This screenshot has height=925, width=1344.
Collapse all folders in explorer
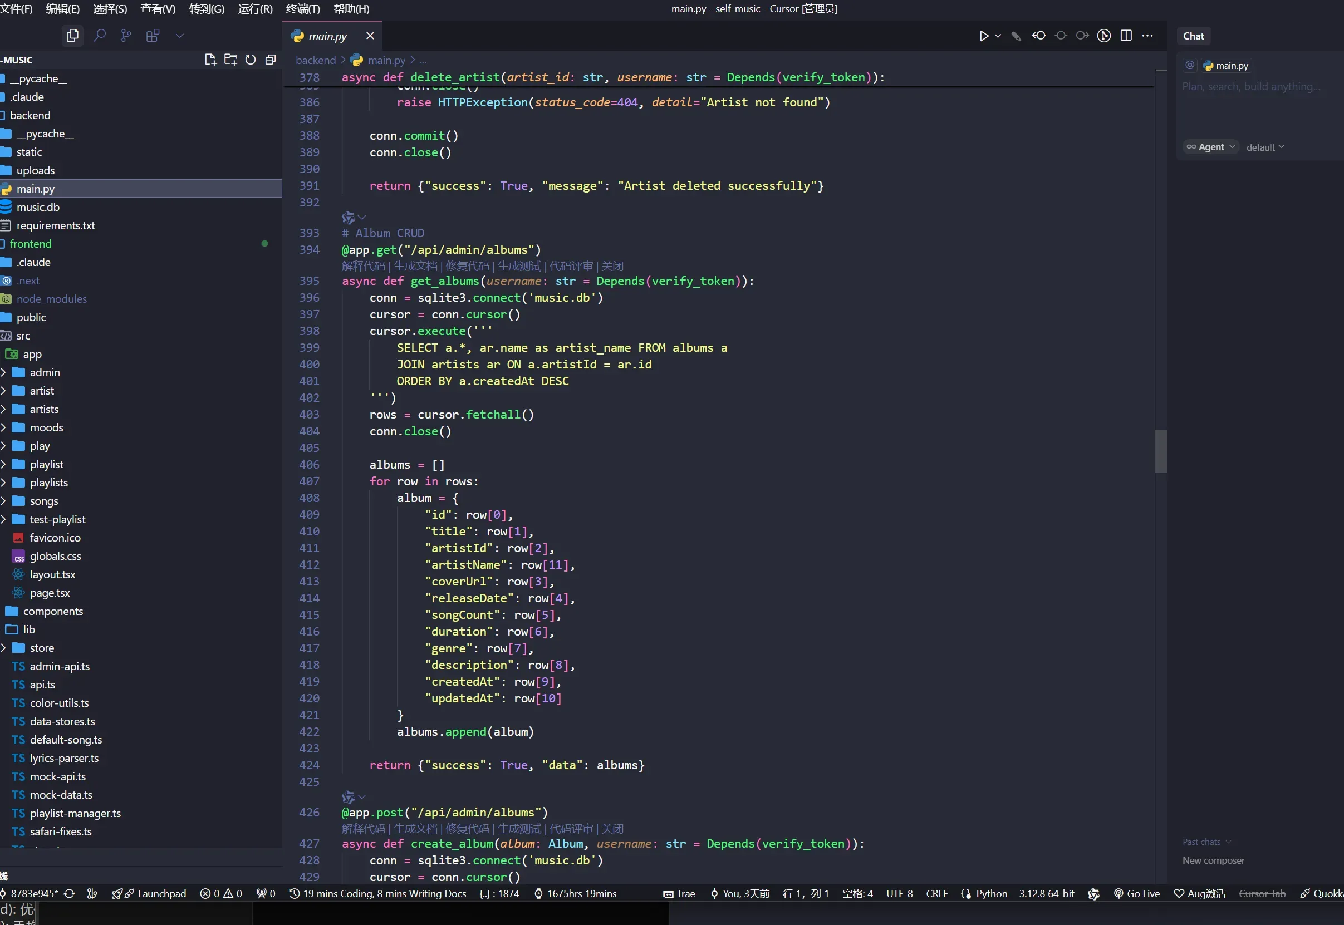[270, 60]
